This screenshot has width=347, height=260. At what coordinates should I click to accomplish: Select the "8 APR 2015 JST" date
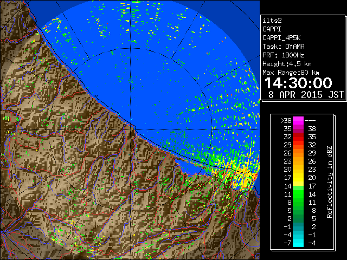coord(306,95)
